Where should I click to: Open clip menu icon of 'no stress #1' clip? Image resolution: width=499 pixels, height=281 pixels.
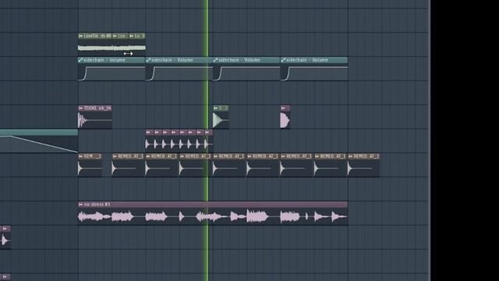[80, 205]
